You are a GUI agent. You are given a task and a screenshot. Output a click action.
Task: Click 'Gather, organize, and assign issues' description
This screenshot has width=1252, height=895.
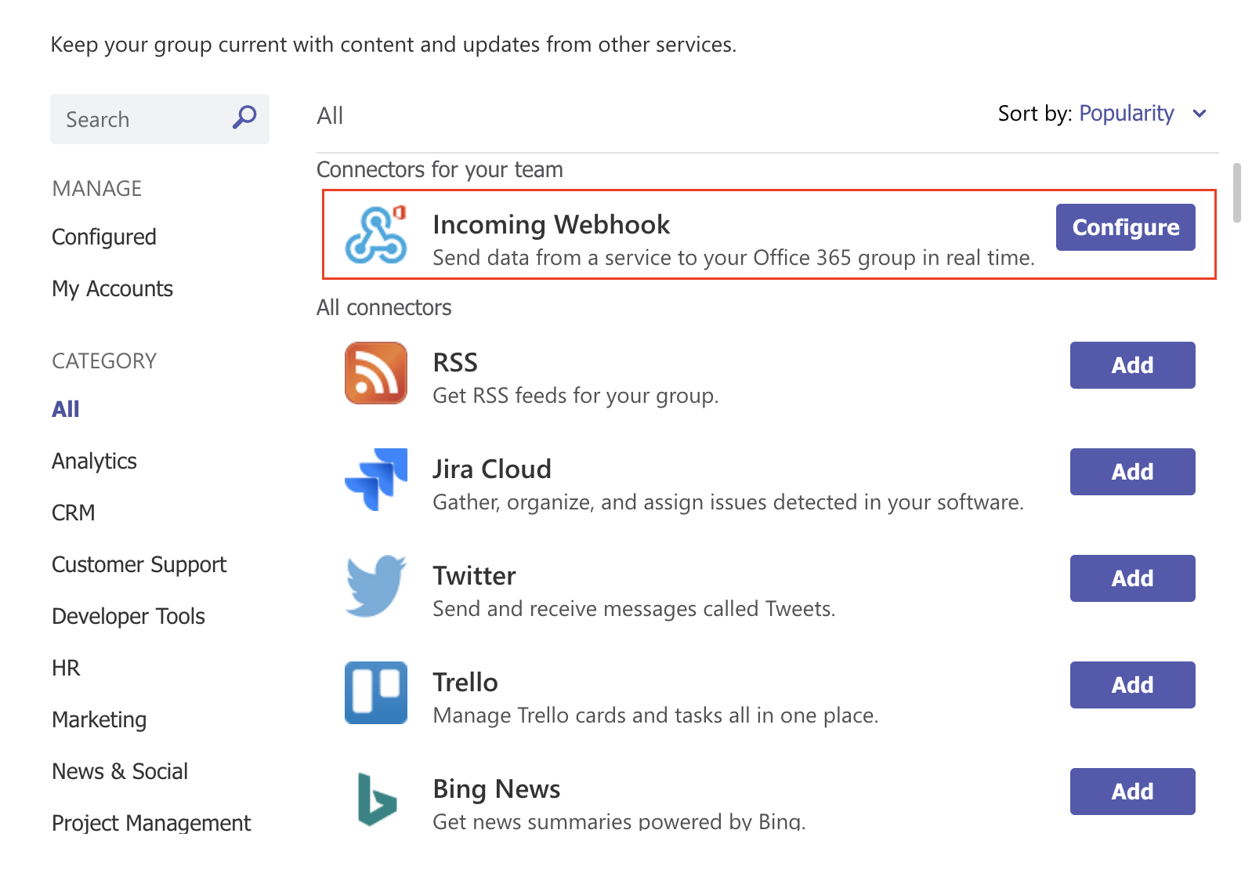click(729, 502)
